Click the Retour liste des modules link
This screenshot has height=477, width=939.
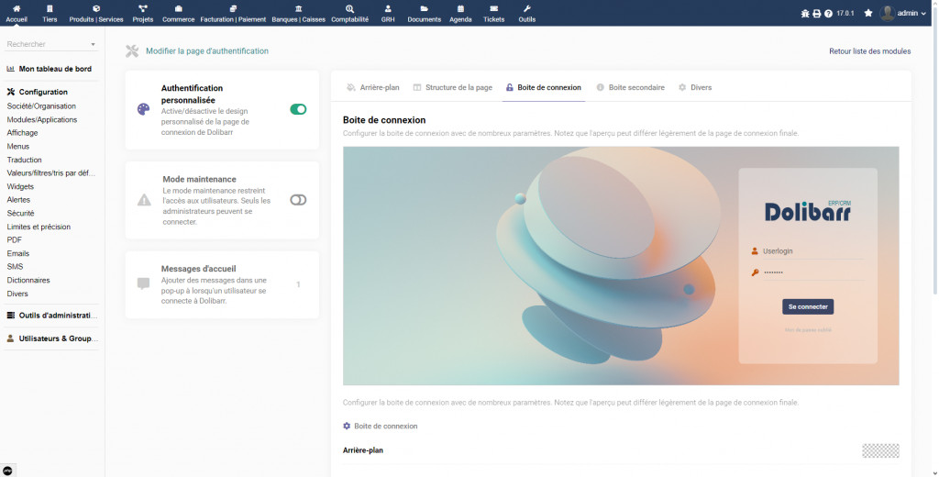[869, 51]
